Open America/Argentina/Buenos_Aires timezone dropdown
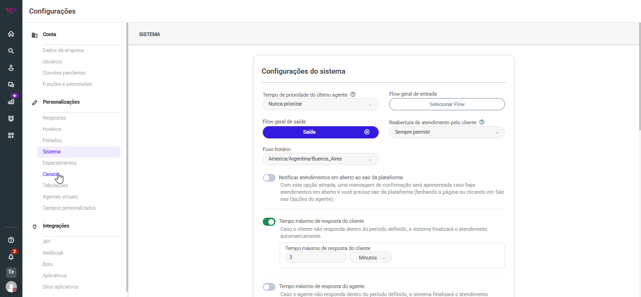 (320, 159)
